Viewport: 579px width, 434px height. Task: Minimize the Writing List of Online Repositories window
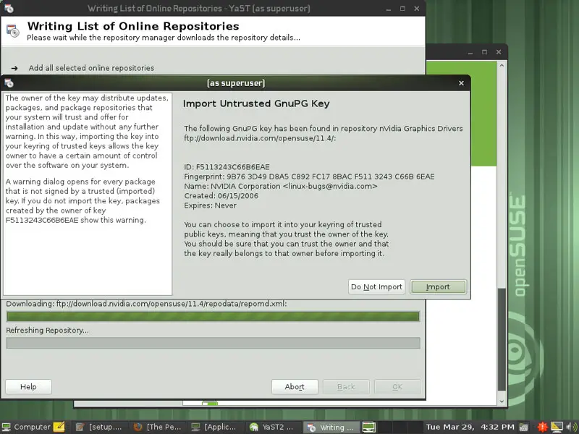(x=388, y=9)
